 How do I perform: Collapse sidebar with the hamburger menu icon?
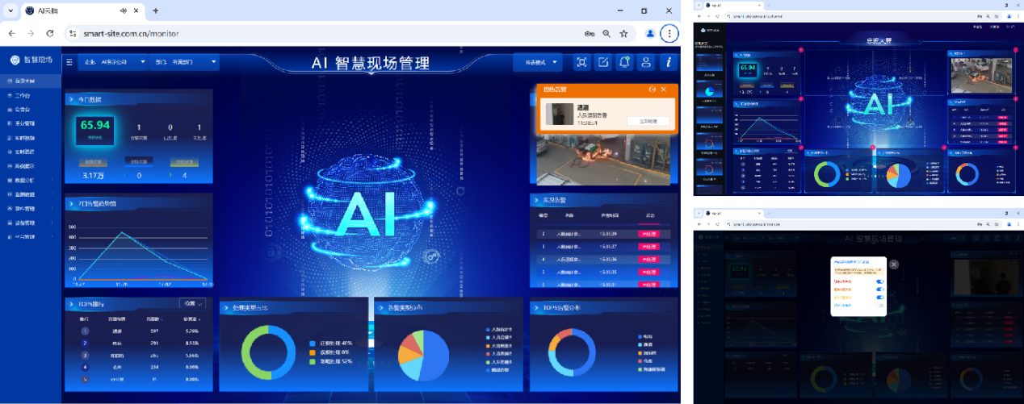point(69,61)
